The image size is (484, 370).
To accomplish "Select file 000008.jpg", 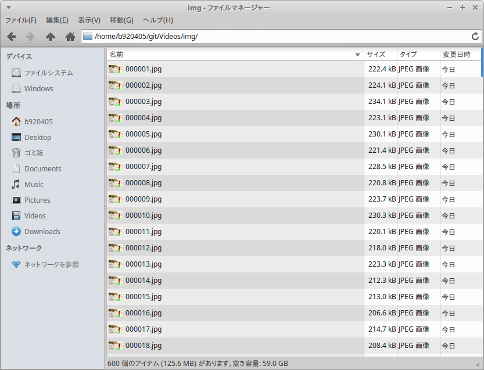I will pyautogui.click(x=235, y=183).
